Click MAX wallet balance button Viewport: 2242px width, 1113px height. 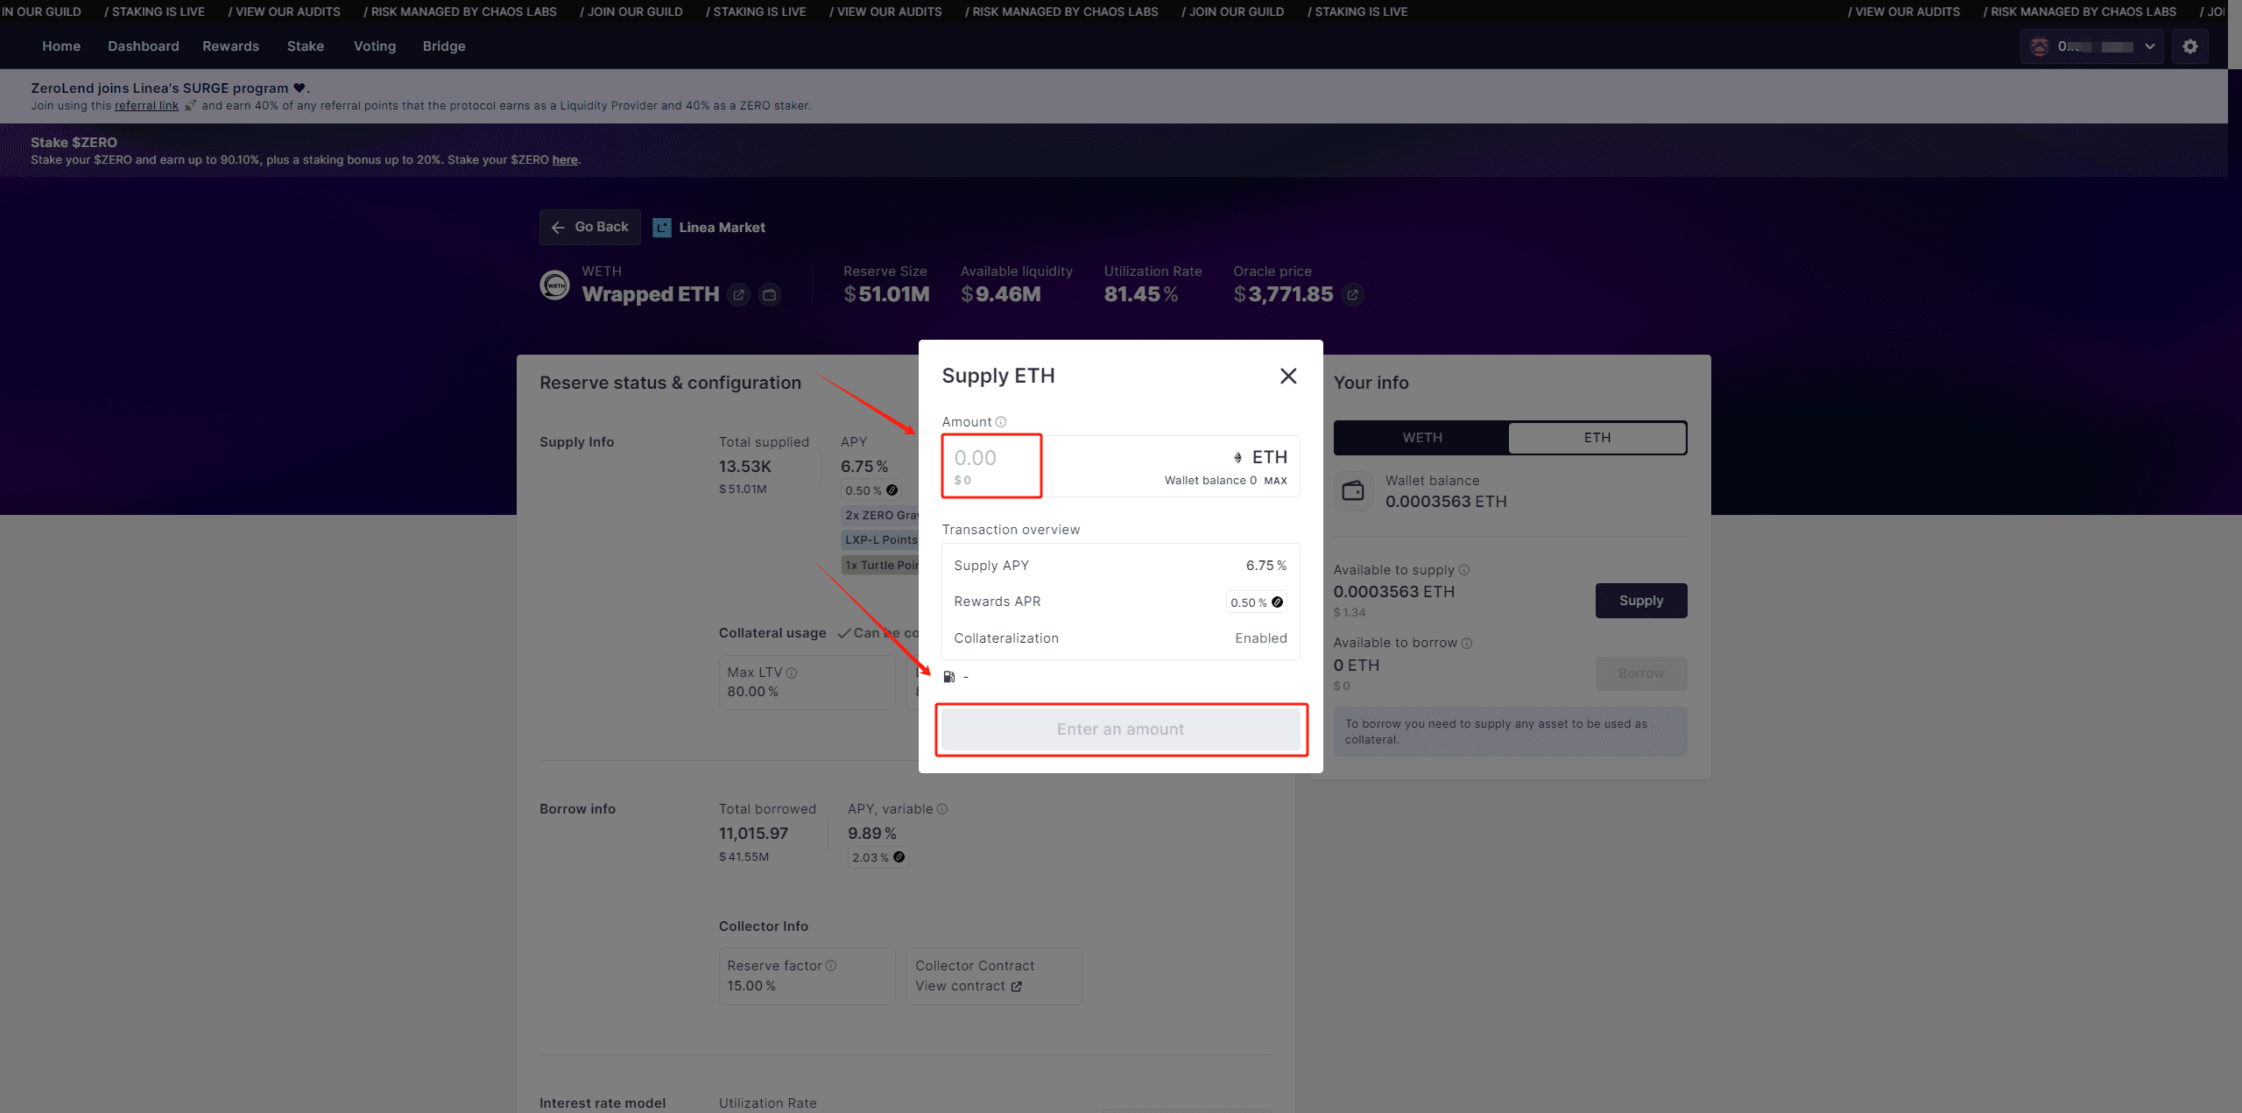(1275, 481)
